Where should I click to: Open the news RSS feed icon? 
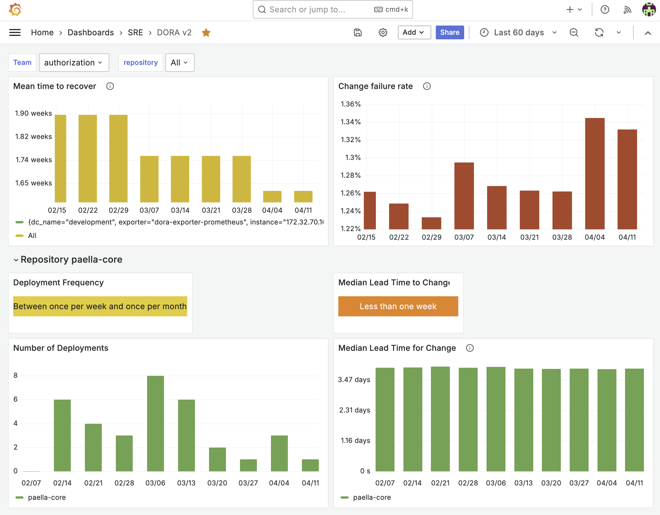pyautogui.click(x=627, y=10)
